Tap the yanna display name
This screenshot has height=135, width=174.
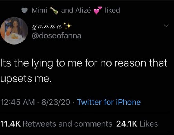point(47,26)
